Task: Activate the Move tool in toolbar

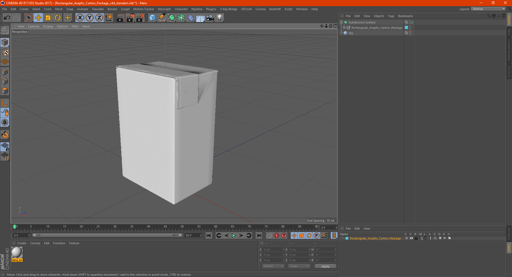Action: pyautogui.click(x=38, y=18)
